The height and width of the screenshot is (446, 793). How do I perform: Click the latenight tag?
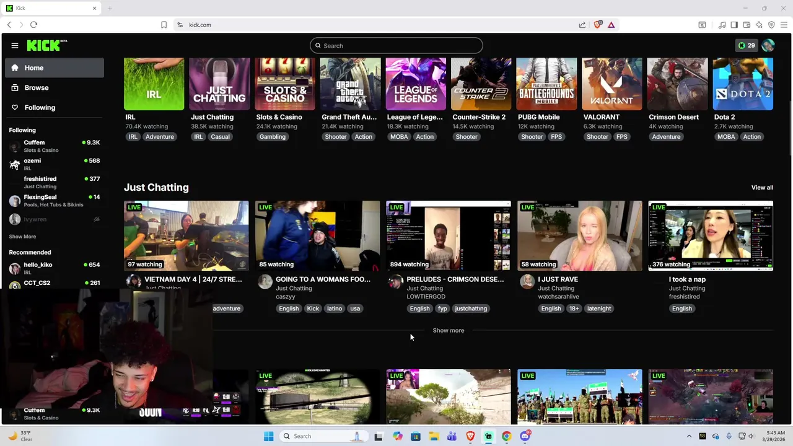(x=599, y=308)
